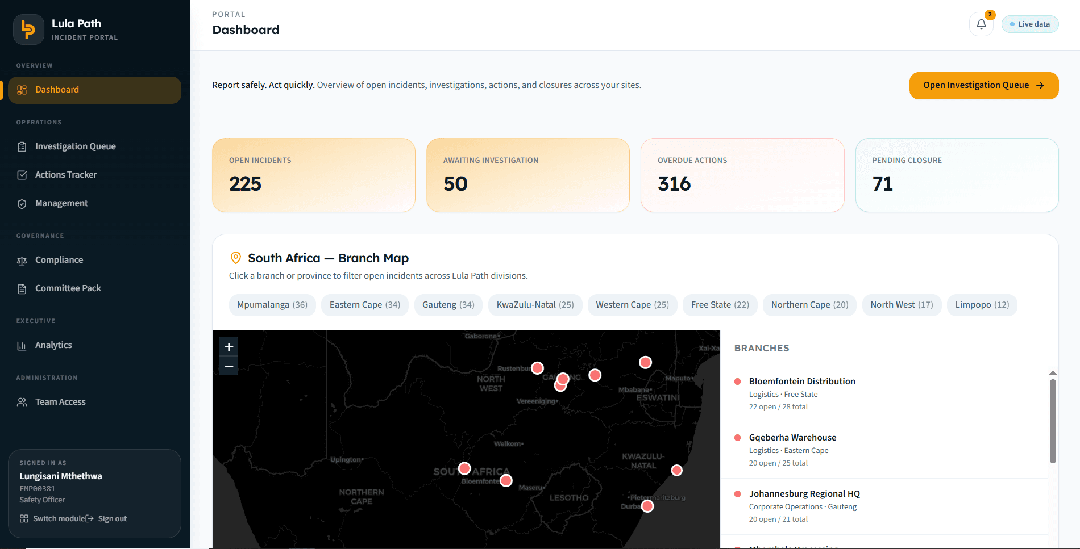This screenshot has height=549, width=1080.
Task: Click the Committee Pack document icon
Action: click(22, 289)
